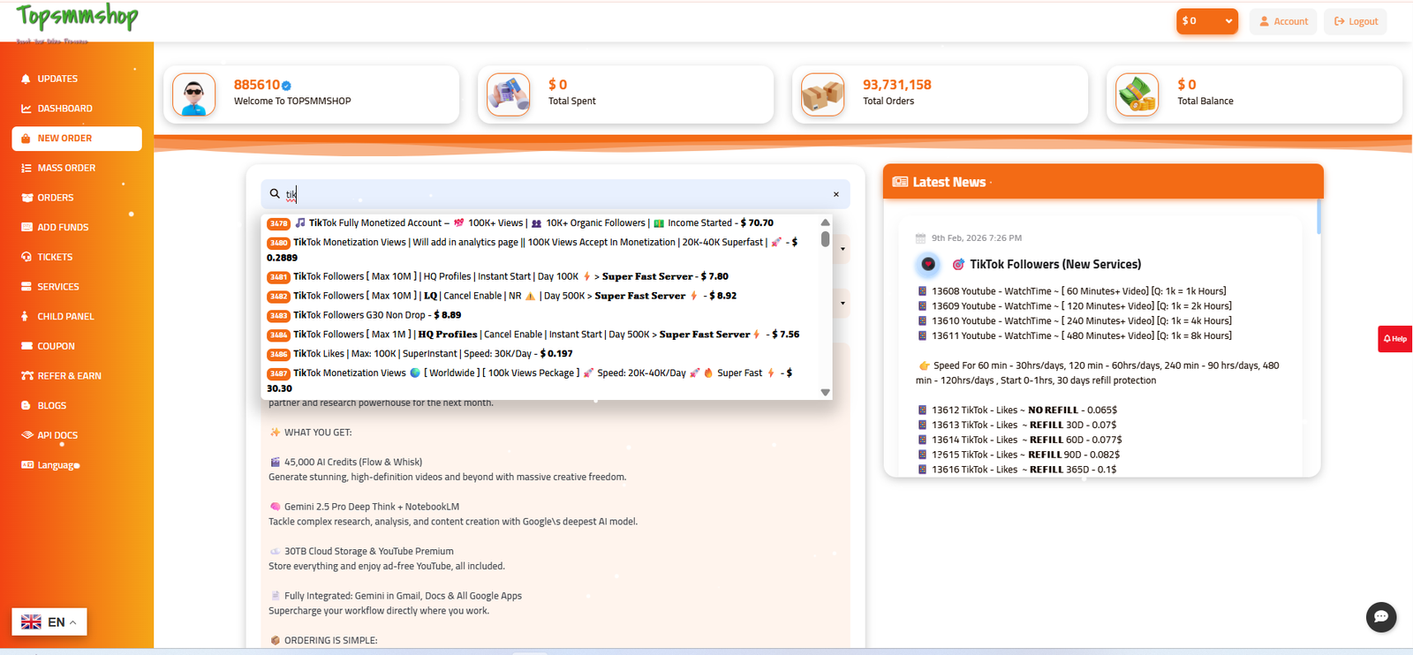1413x655 pixels.
Task: Click the Account button
Action: [1283, 21]
